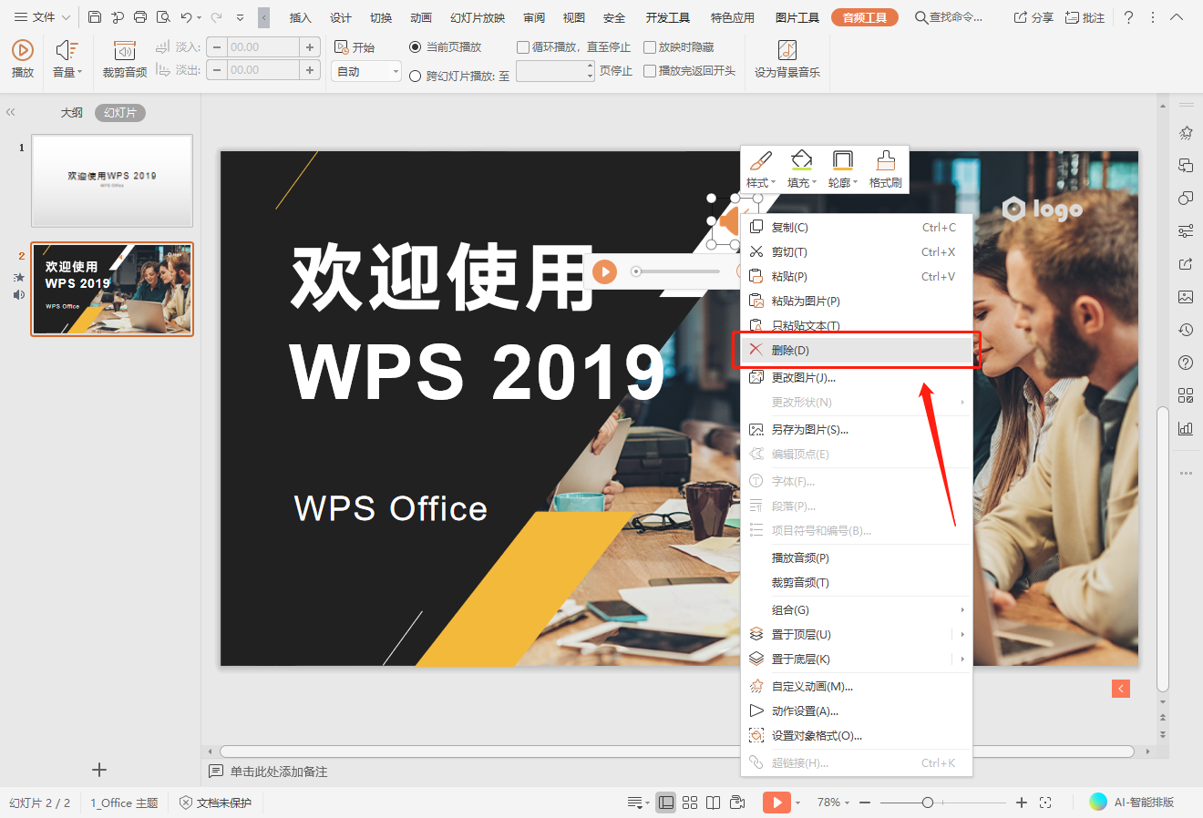Click the Redo arrow icon
This screenshot has width=1203, height=818.
tap(216, 17)
